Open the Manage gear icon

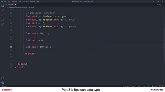pos(2,83)
